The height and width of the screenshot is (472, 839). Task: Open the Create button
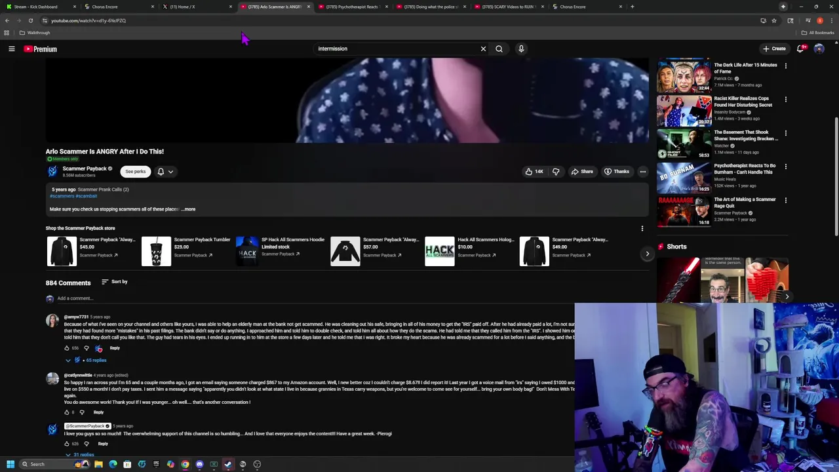pyautogui.click(x=774, y=49)
